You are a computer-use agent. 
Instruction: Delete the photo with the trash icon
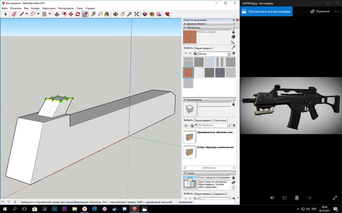click(x=297, y=198)
